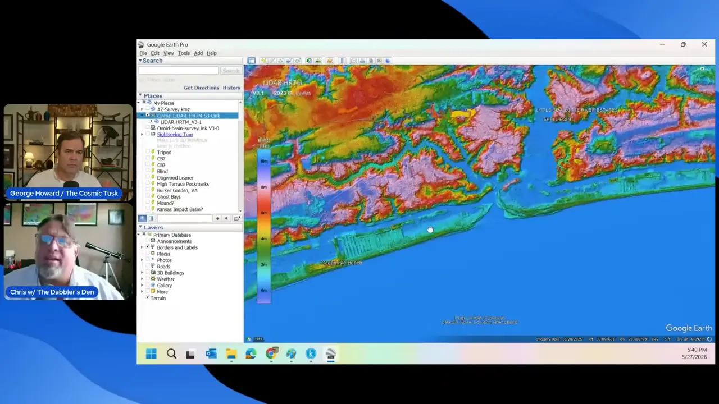
Task: Collapse the Places panel
Action: (140, 95)
